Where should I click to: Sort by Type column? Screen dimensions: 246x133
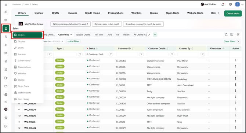pyautogui.click(x=64, y=49)
